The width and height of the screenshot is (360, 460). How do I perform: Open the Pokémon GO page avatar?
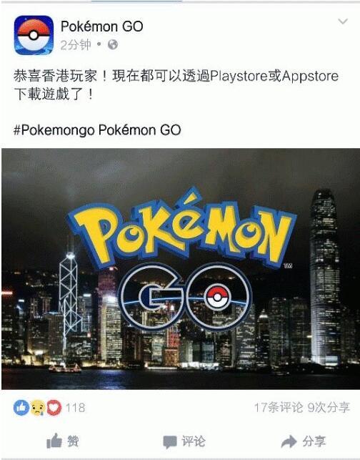tap(34, 35)
